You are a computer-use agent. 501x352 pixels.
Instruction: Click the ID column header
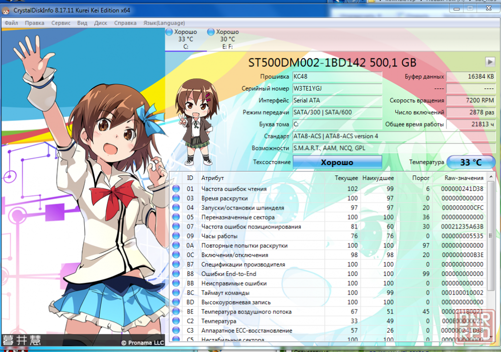tap(190, 178)
